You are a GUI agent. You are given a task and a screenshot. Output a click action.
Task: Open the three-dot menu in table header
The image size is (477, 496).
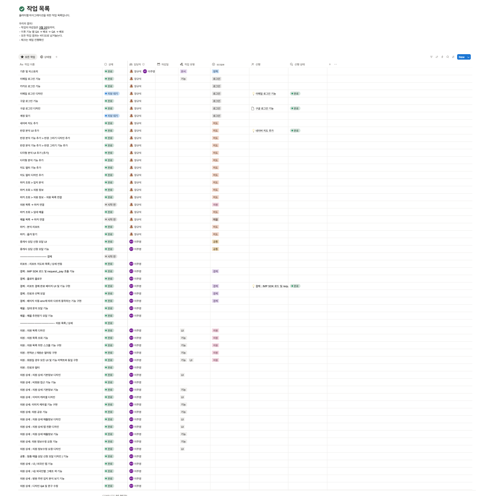pyautogui.click(x=336, y=64)
